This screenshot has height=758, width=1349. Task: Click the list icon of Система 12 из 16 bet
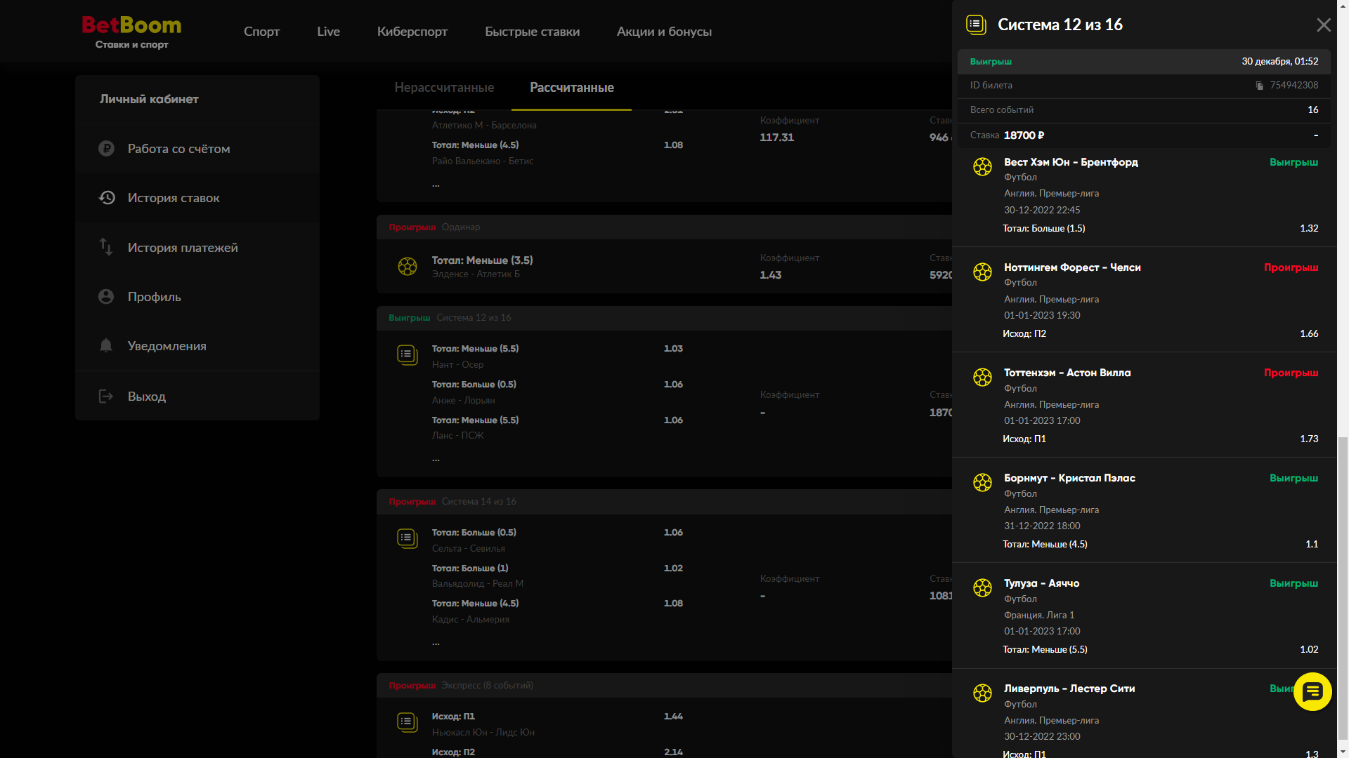(x=408, y=355)
